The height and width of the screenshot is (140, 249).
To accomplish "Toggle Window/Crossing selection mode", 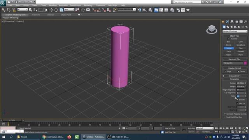I will click(x=46, y=10).
